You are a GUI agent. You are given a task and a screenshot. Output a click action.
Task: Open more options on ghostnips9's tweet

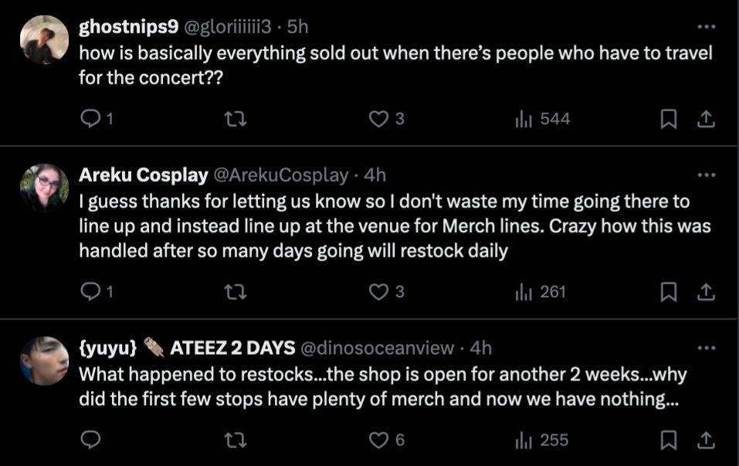(706, 27)
